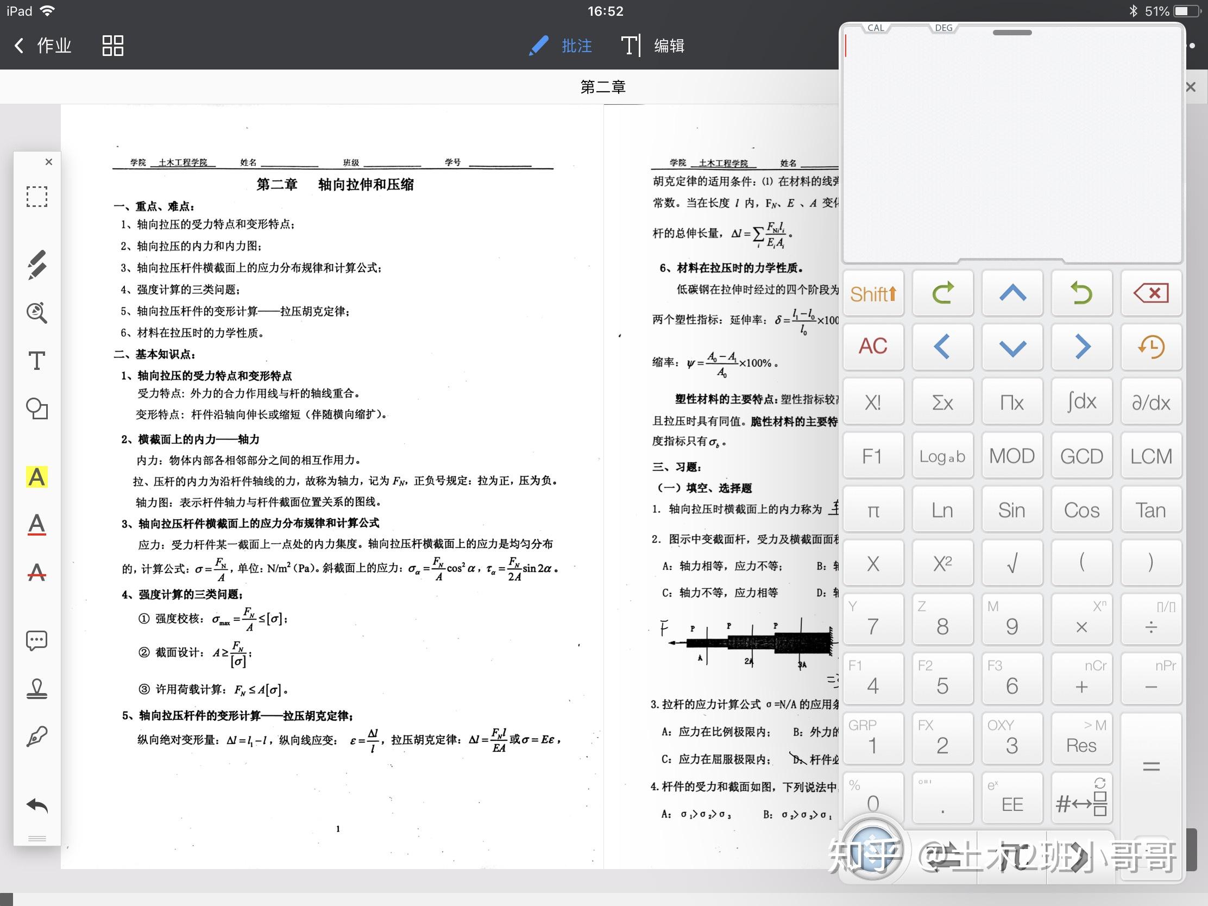Tap the square root key

click(x=1012, y=563)
